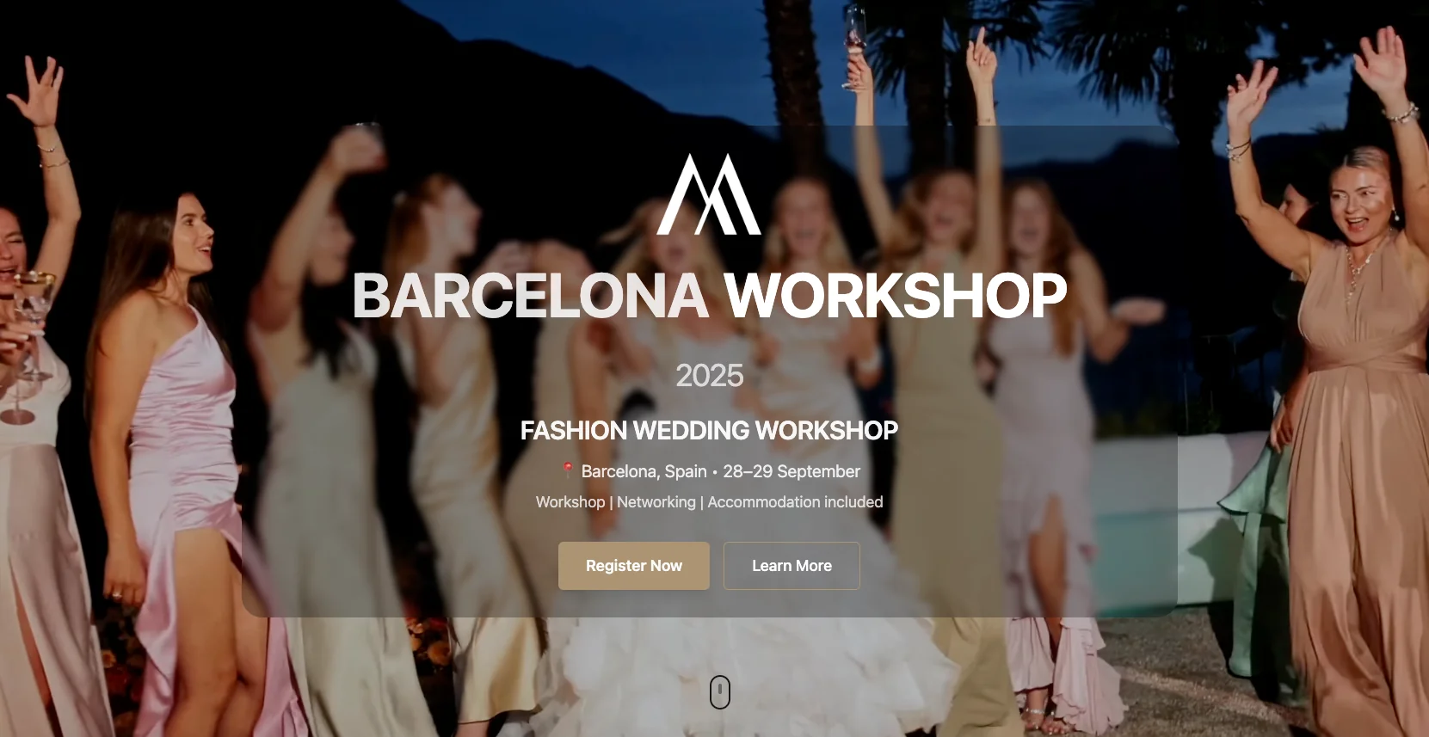
Task: Select the word WORKSHOP in the large headline
Action: [x=896, y=296]
